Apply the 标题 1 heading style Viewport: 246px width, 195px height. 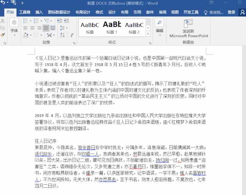[112, 27]
